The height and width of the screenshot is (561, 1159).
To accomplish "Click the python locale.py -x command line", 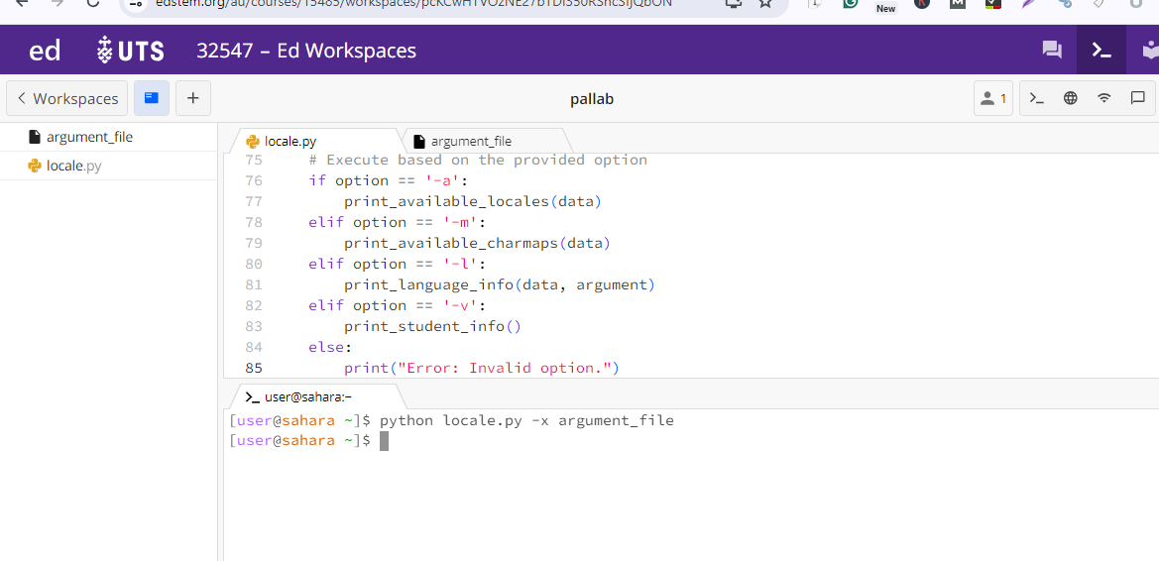I will tap(526, 420).
